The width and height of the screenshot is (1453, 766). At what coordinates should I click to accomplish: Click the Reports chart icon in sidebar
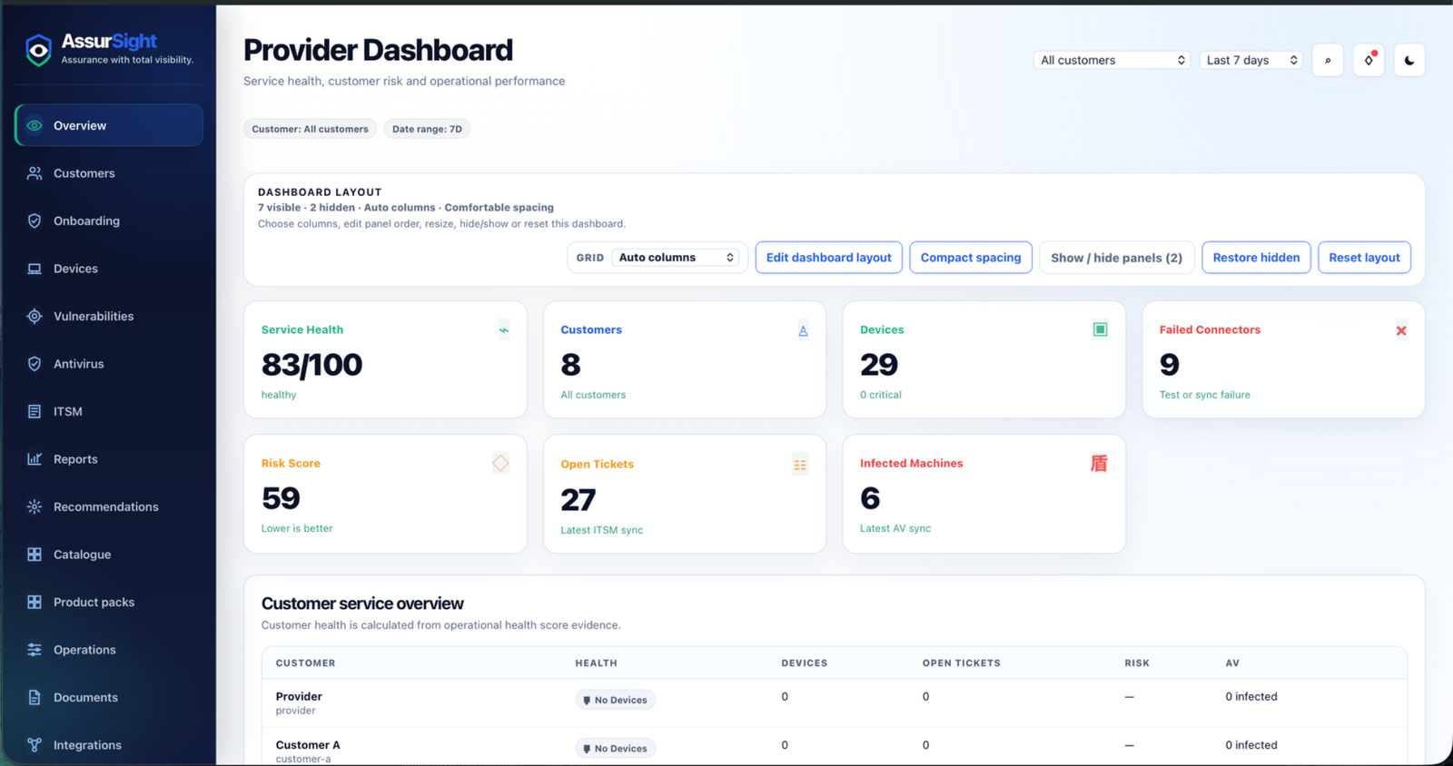coord(35,459)
